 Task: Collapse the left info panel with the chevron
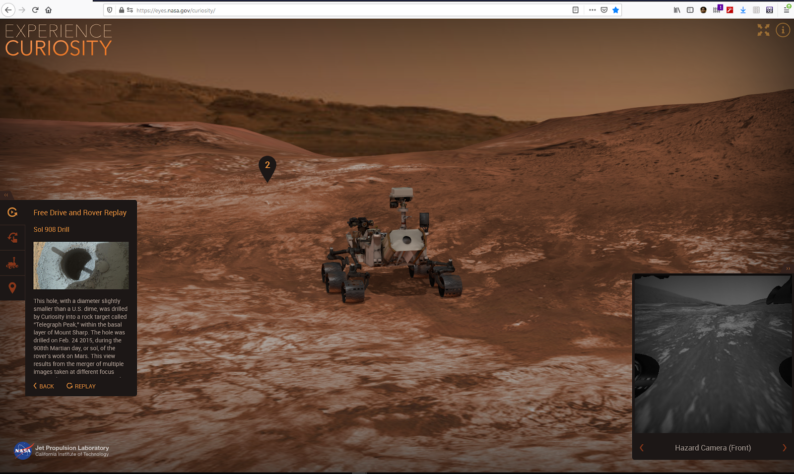tap(6, 195)
